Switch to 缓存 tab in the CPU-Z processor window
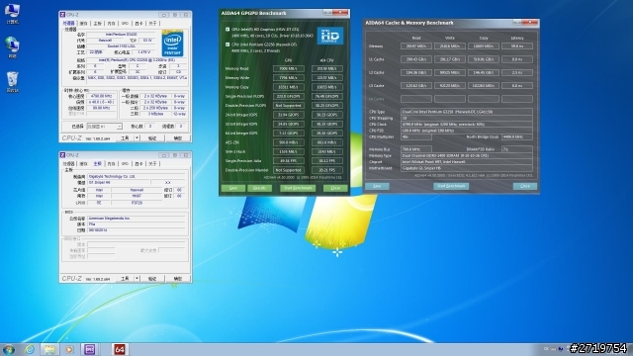 pos(83,24)
